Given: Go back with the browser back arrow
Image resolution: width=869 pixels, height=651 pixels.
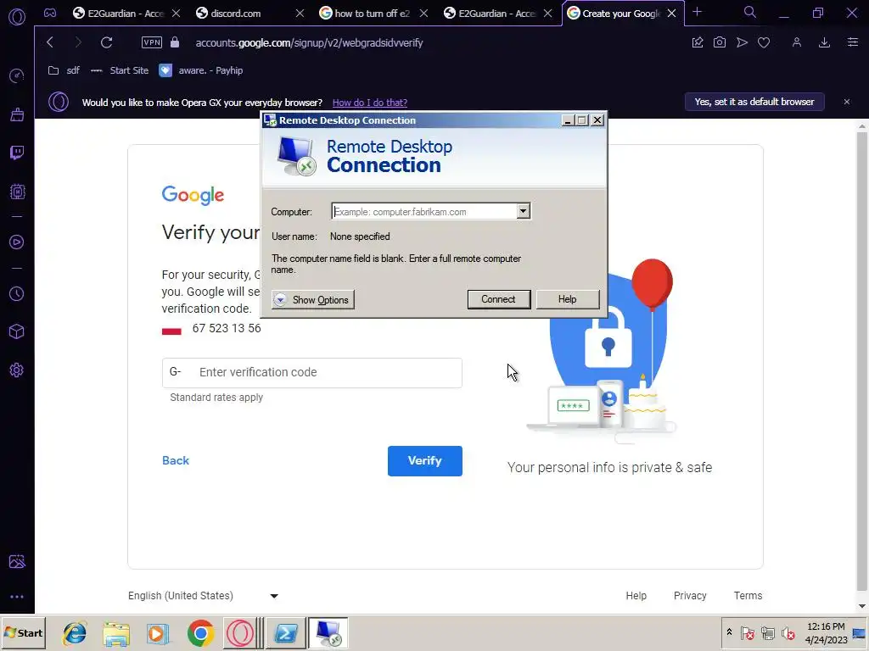Looking at the screenshot, I should (50, 42).
